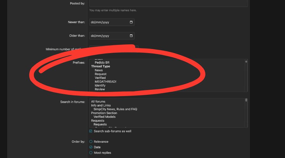
Task: Open calendar picker in Newer than field
Action: point(131,22)
